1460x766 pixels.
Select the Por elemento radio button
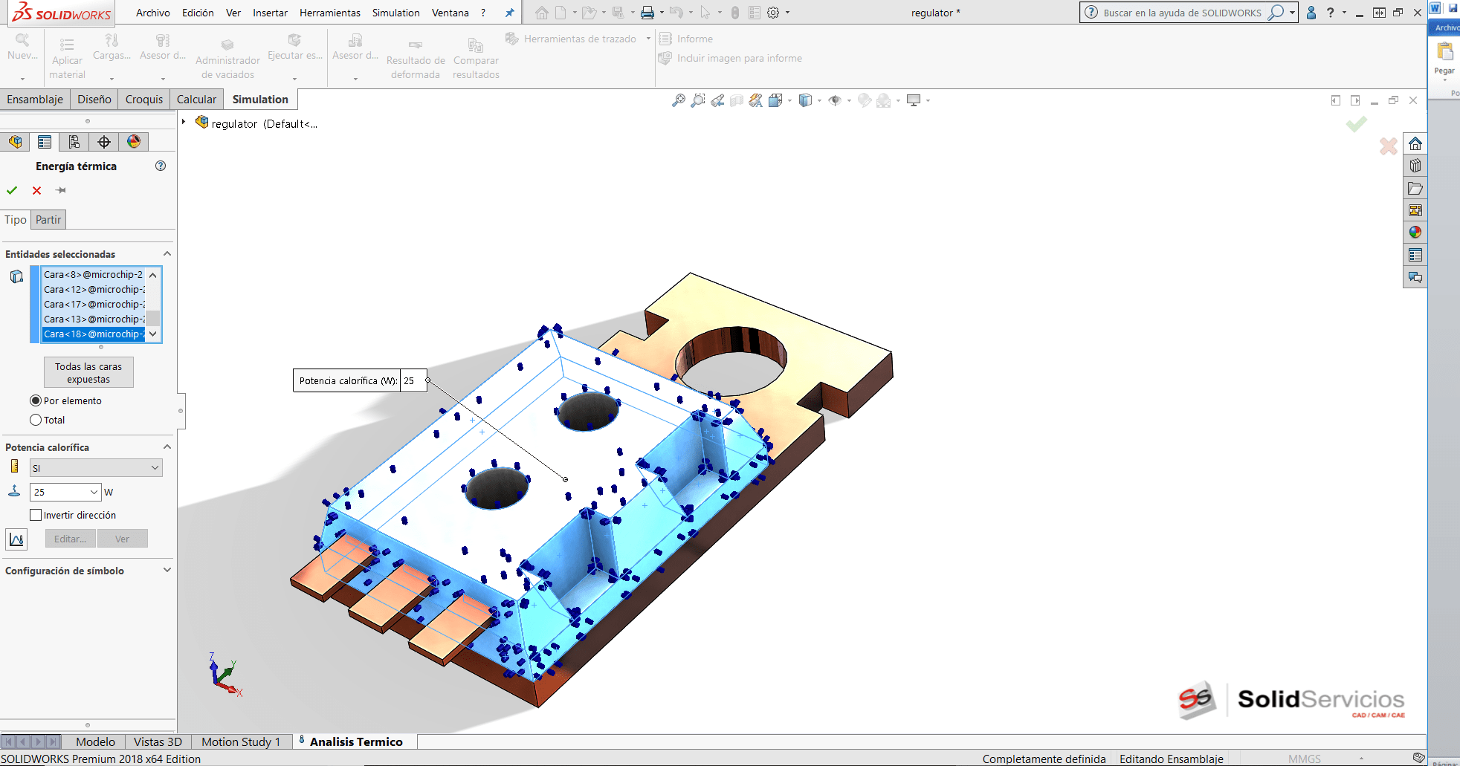point(36,400)
